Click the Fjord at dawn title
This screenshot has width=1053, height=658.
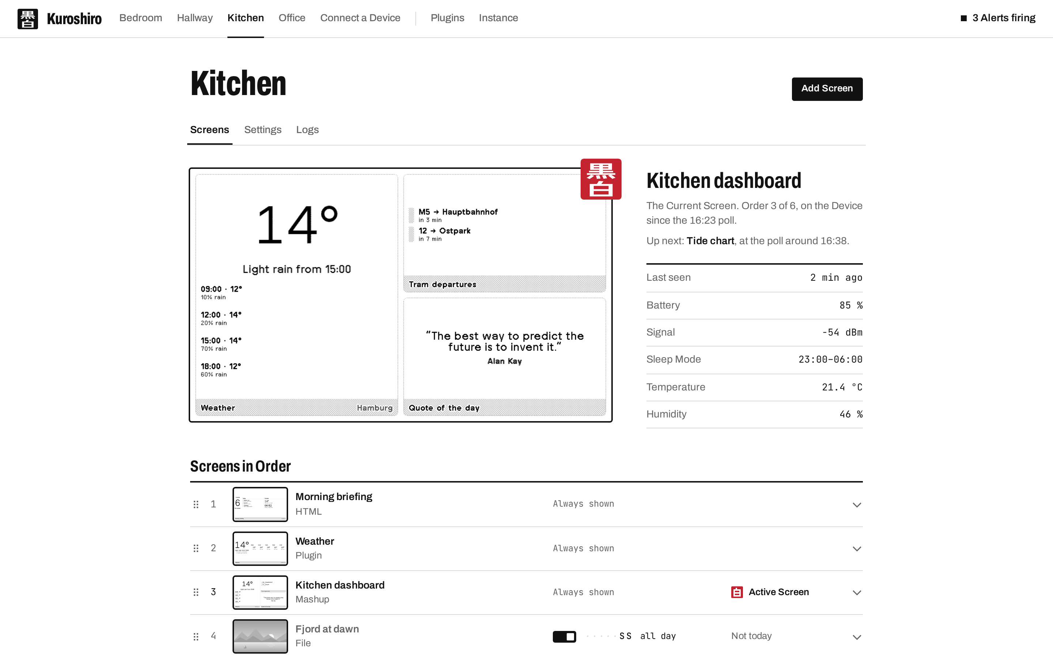(327, 629)
